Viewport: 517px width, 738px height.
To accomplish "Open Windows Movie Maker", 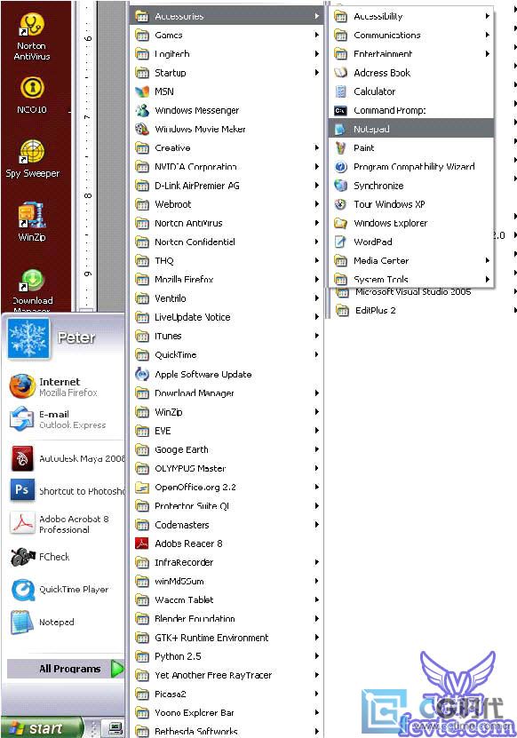I will pyautogui.click(x=227, y=129).
